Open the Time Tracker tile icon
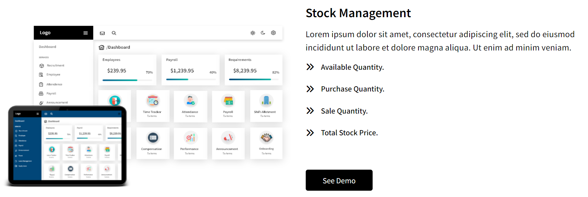This screenshot has height=197, width=588. 153,101
